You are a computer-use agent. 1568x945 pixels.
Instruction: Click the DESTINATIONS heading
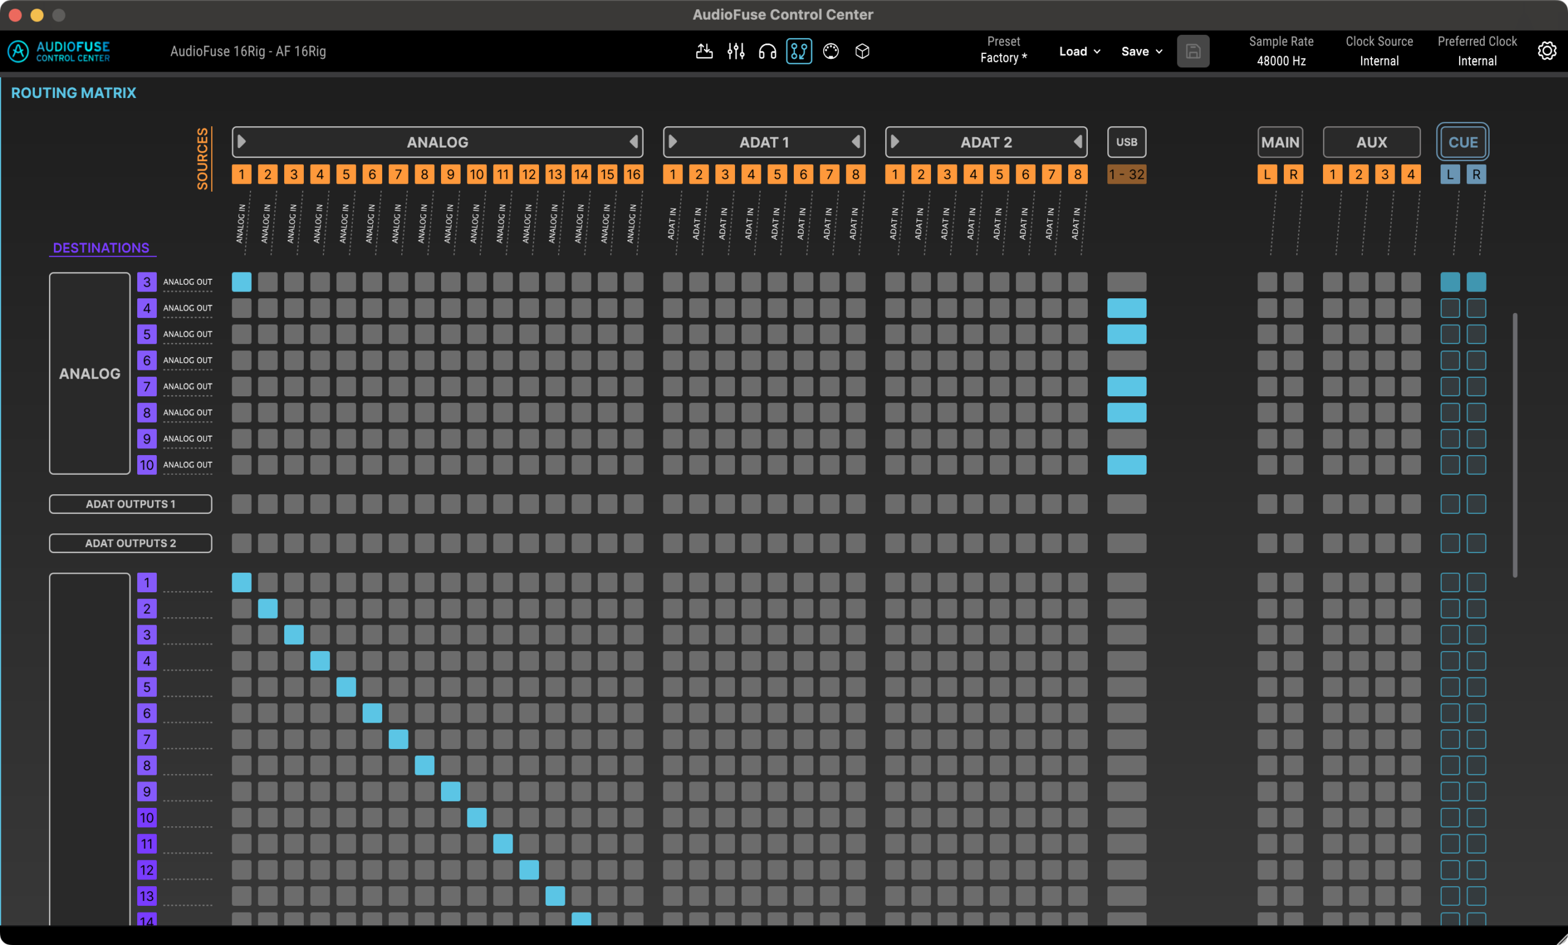pyautogui.click(x=101, y=248)
